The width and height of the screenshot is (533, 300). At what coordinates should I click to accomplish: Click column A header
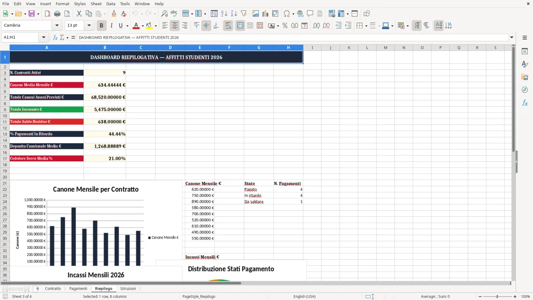pyautogui.click(x=47, y=48)
